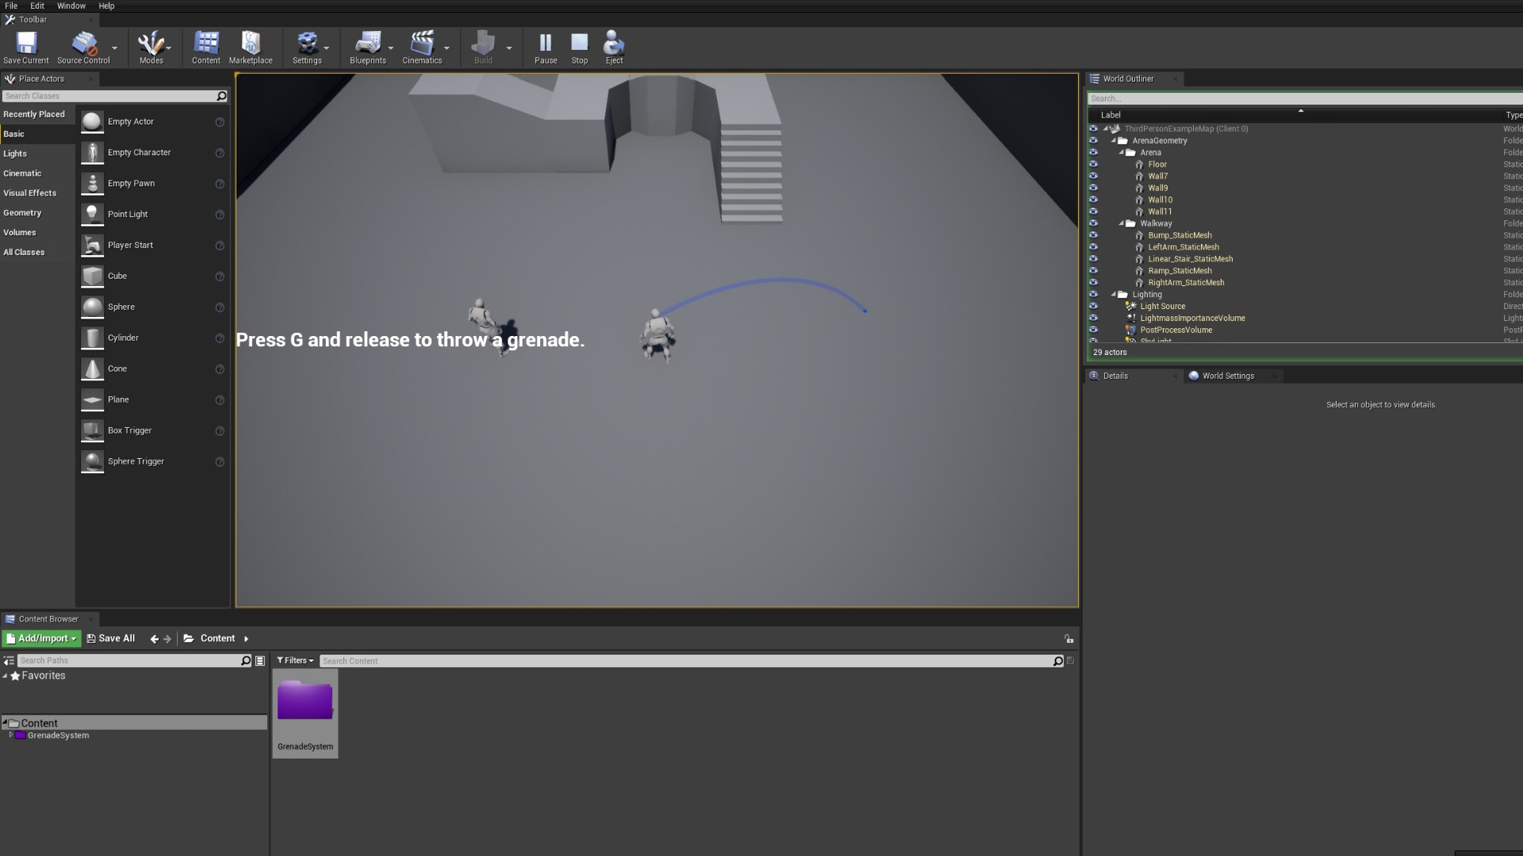Viewport: 1523px width, 856px height.
Task: Click the Search Content input field
Action: [x=555, y=660]
